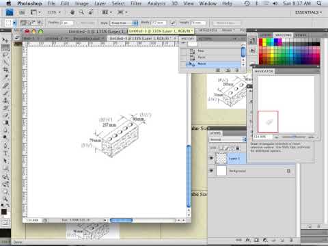Click navigator zoom out button
Screen dimensions: 328x246
[277, 137]
